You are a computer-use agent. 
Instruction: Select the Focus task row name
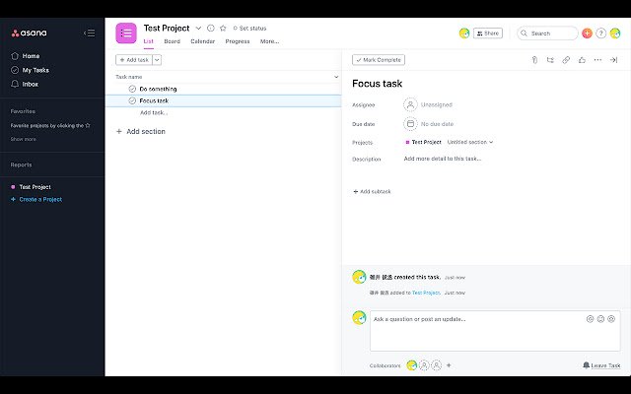(x=154, y=100)
